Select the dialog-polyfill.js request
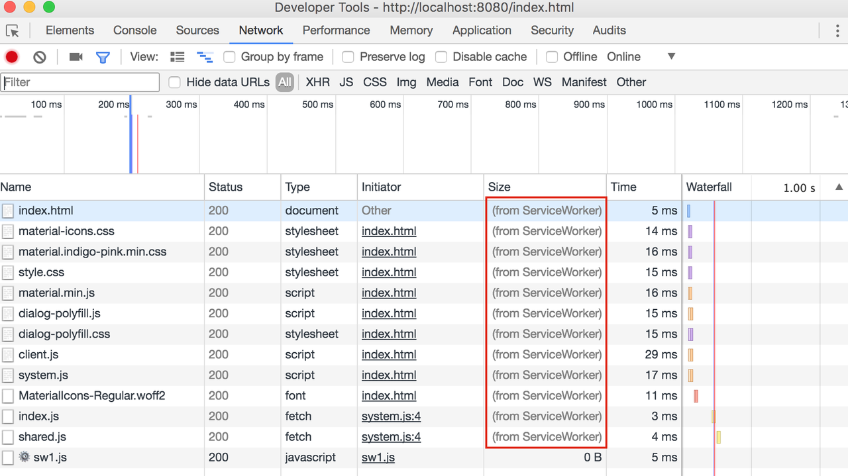This screenshot has width=848, height=476. (x=424, y=314)
